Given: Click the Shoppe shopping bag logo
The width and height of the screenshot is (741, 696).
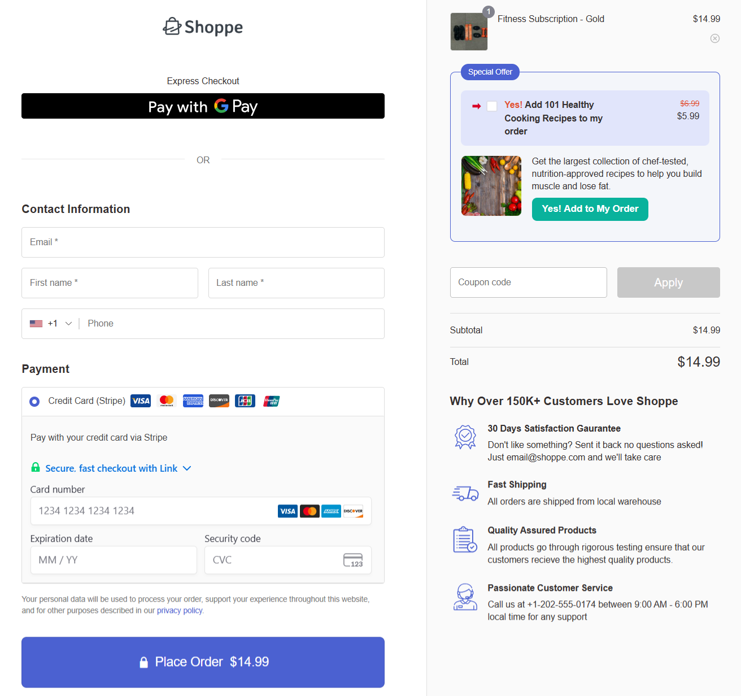Looking at the screenshot, I should pos(171,25).
